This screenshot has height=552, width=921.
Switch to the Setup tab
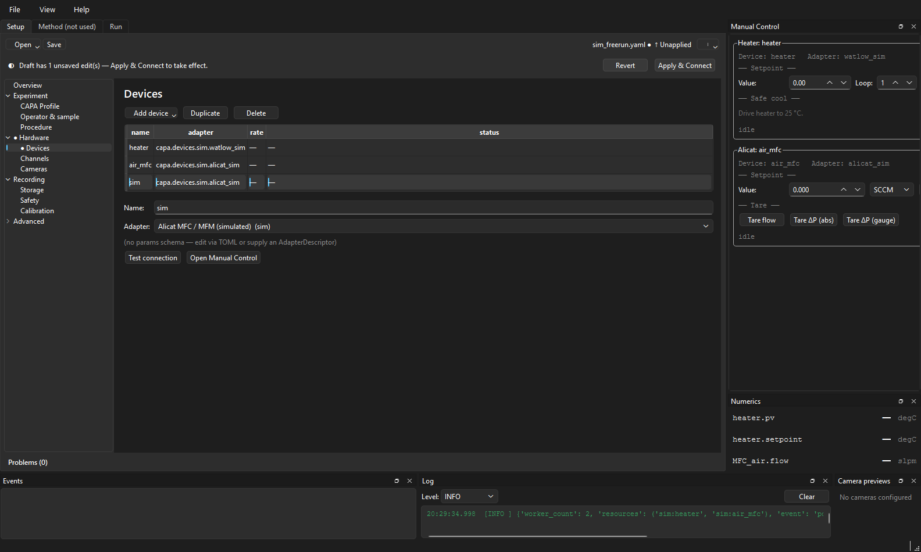(x=16, y=27)
